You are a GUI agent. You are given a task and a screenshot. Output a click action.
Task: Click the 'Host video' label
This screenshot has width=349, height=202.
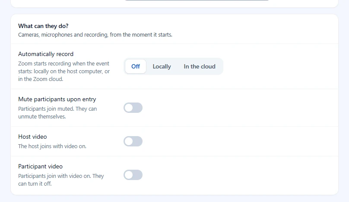click(32, 137)
